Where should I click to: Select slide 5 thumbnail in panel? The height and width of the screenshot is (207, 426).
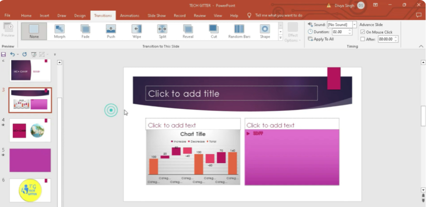(30, 160)
